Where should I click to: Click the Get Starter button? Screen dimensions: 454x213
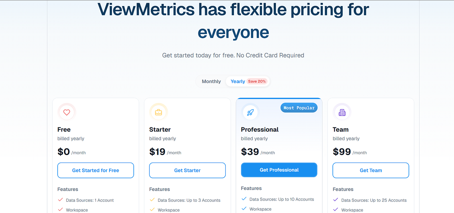[187, 170]
